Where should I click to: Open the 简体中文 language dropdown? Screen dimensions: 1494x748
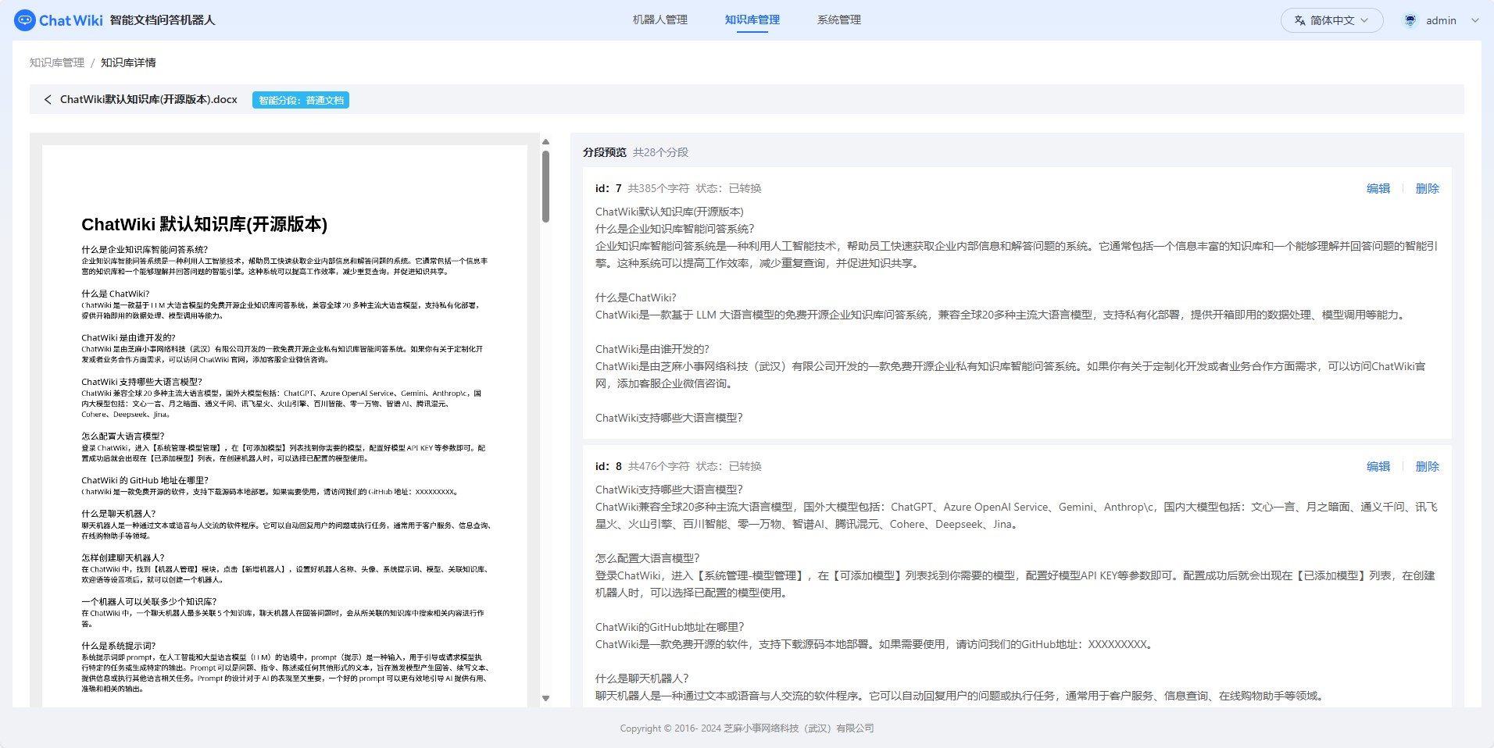point(1331,20)
